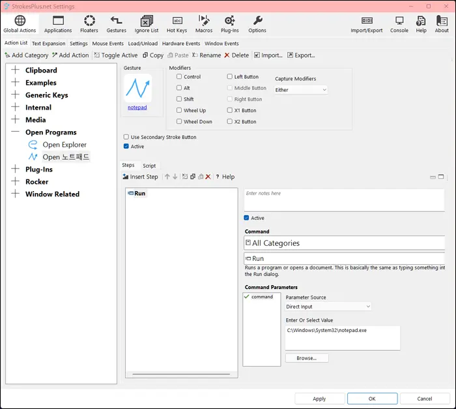Open steps Help with question mark
Viewport: 456px width, 409px height.
[x=225, y=177]
